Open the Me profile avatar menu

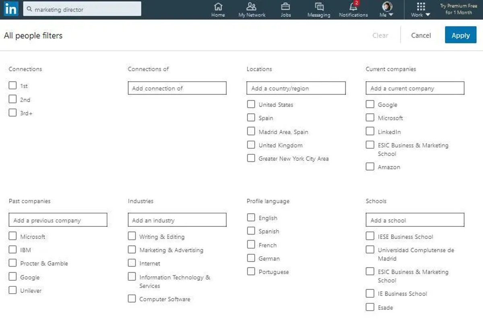click(387, 10)
